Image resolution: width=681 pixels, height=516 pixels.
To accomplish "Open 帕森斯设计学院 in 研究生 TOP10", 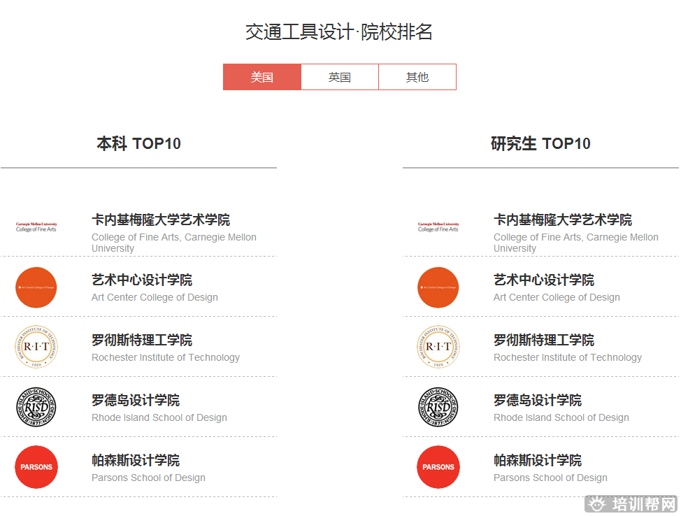I will 538,460.
